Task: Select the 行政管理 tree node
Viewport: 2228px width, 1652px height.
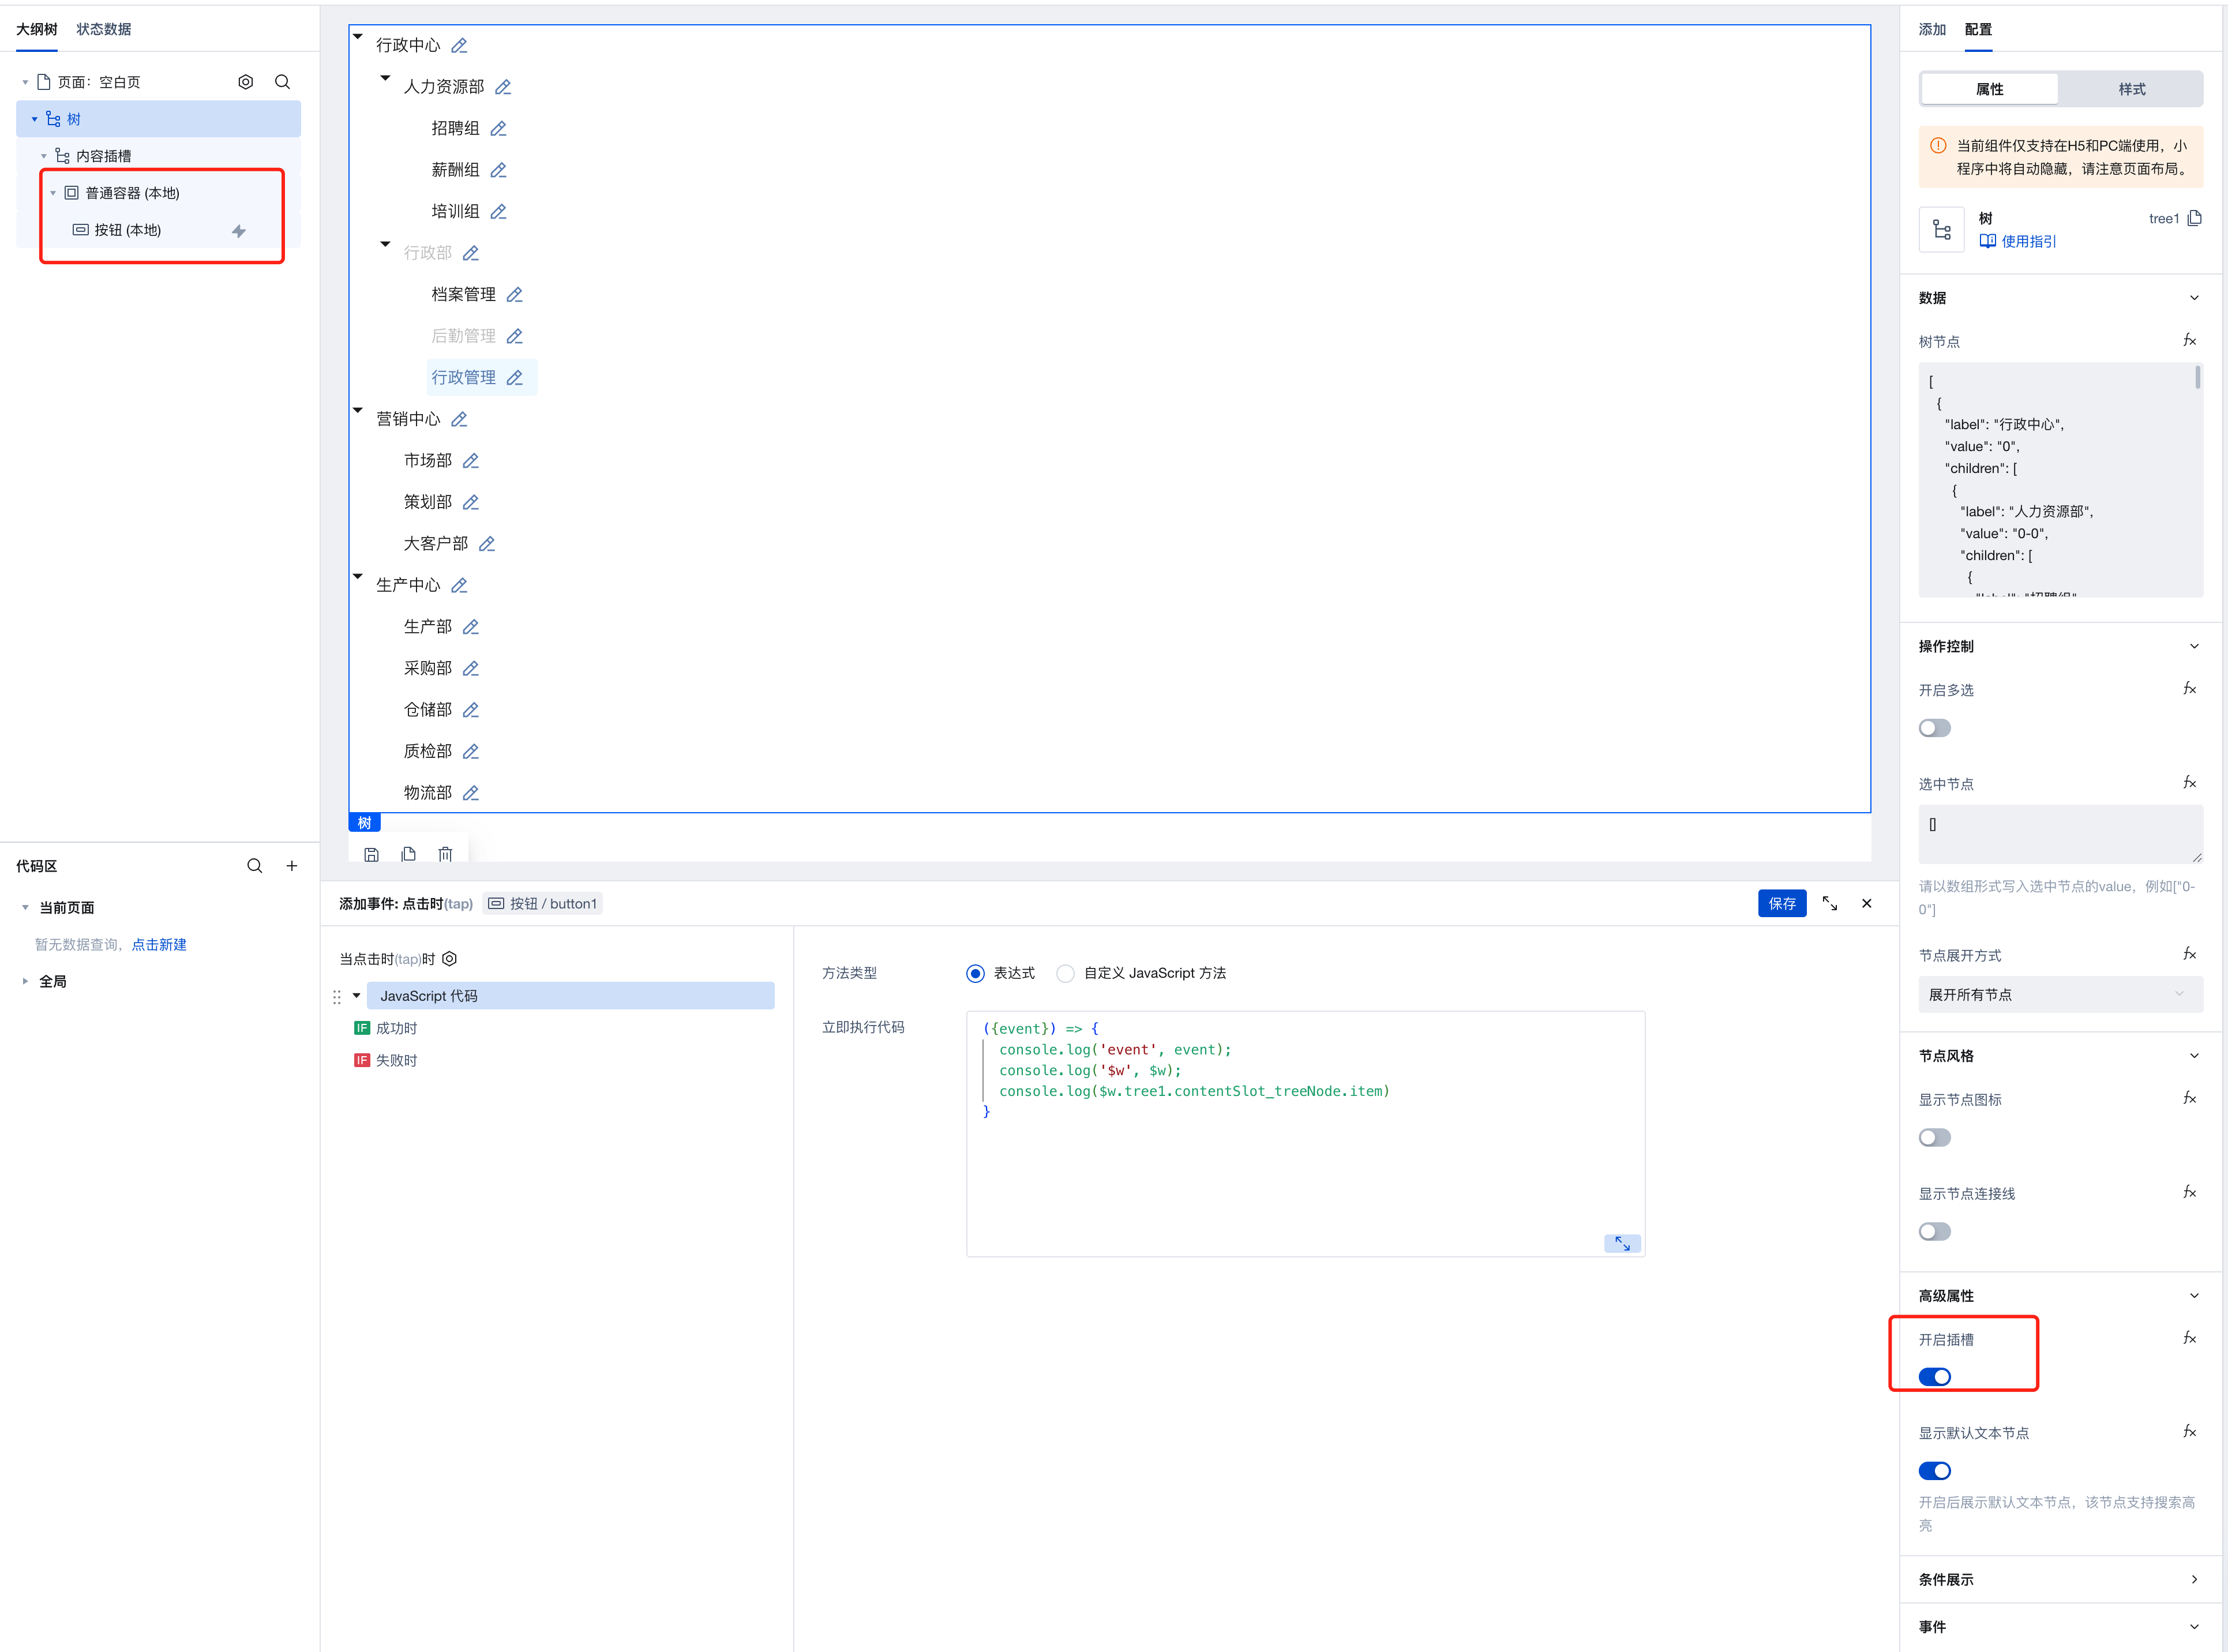Action: pyautogui.click(x=464, y=377)
